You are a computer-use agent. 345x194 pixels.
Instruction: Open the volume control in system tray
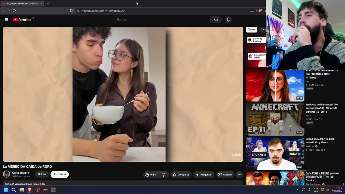tap(327, 190)
